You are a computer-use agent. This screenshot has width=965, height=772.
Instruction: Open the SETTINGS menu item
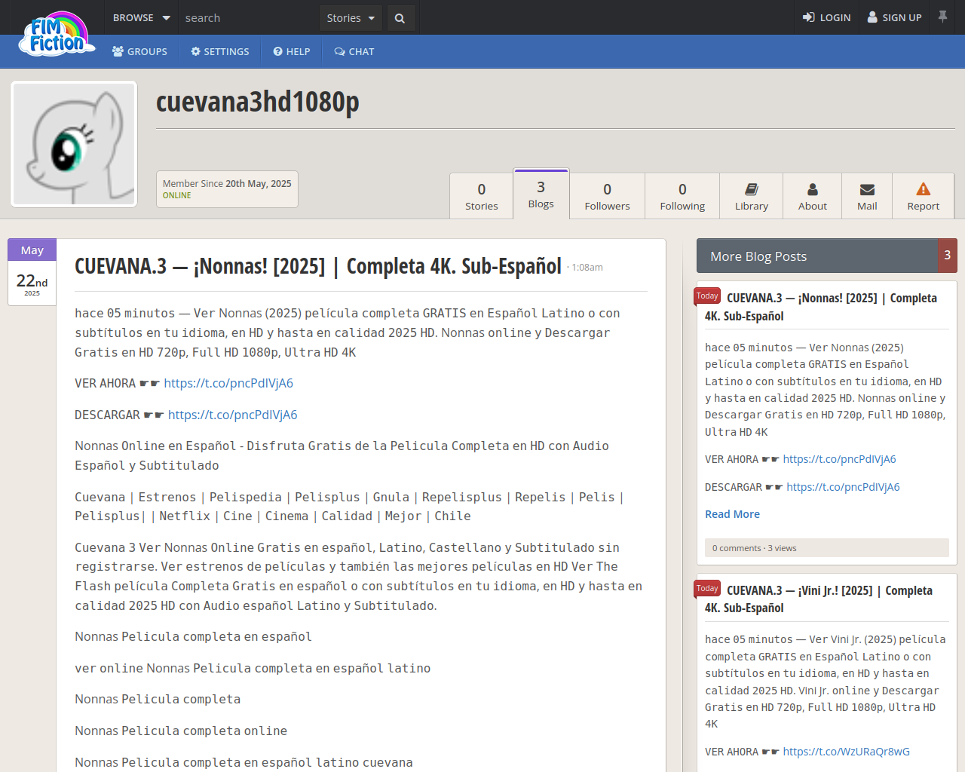pyautogui.click(x=220, y=51)
